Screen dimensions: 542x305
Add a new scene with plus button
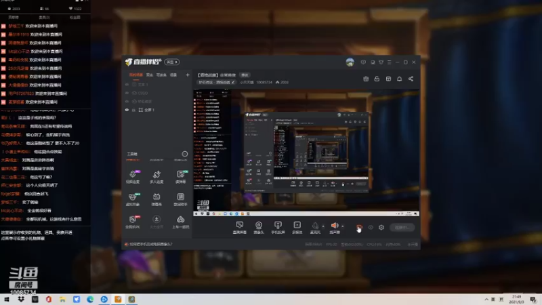188,75
